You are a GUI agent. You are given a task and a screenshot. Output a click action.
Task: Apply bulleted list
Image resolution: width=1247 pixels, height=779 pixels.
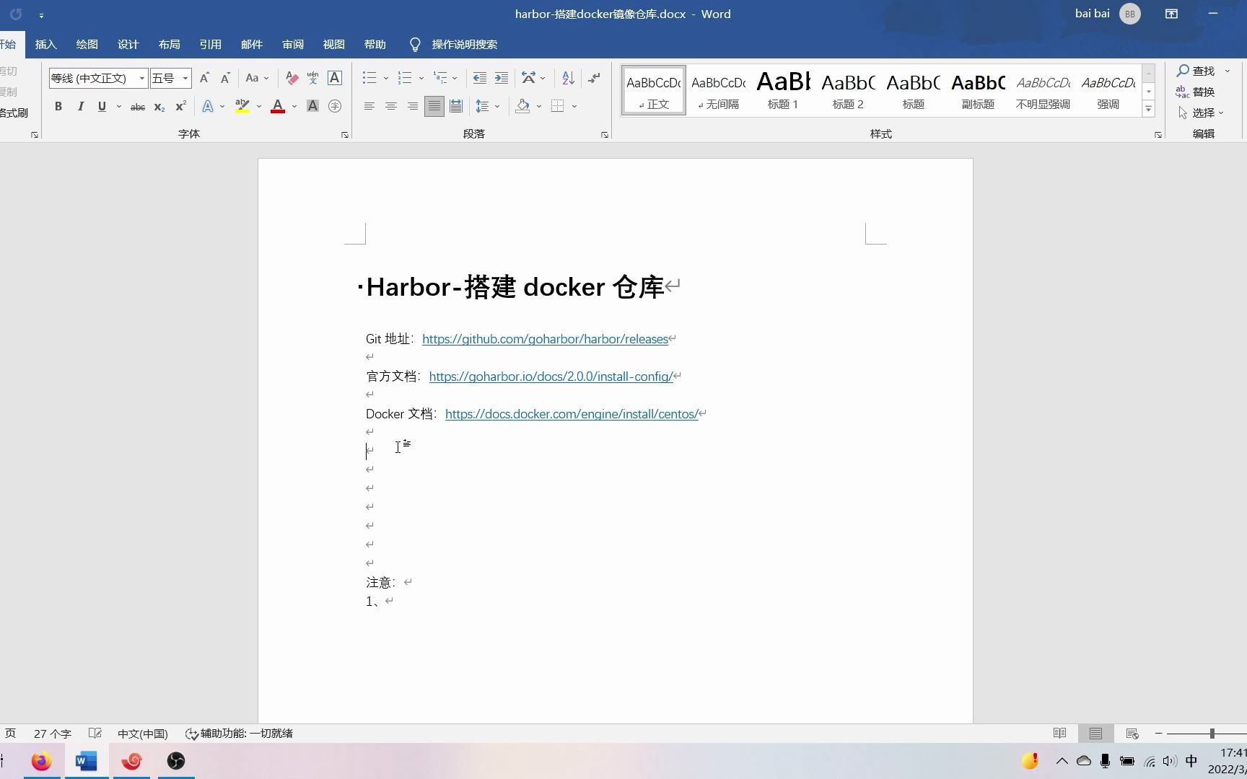click(x=370, y=78)
